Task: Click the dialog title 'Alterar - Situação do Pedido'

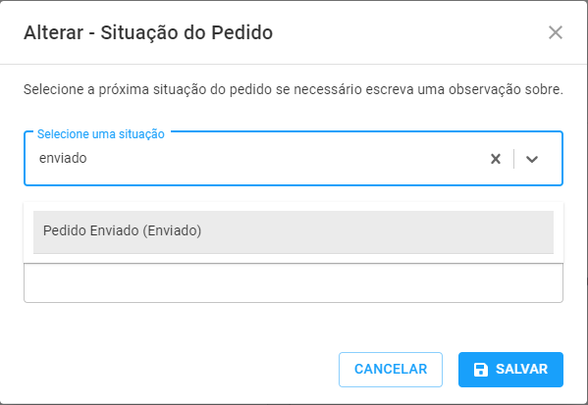Action: tap(148, 32)
